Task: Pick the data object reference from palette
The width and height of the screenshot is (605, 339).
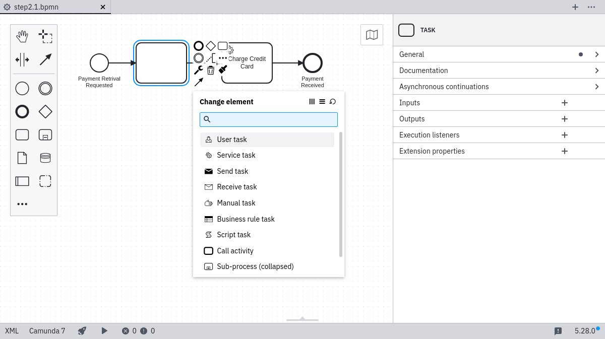Action: [22, 158]
